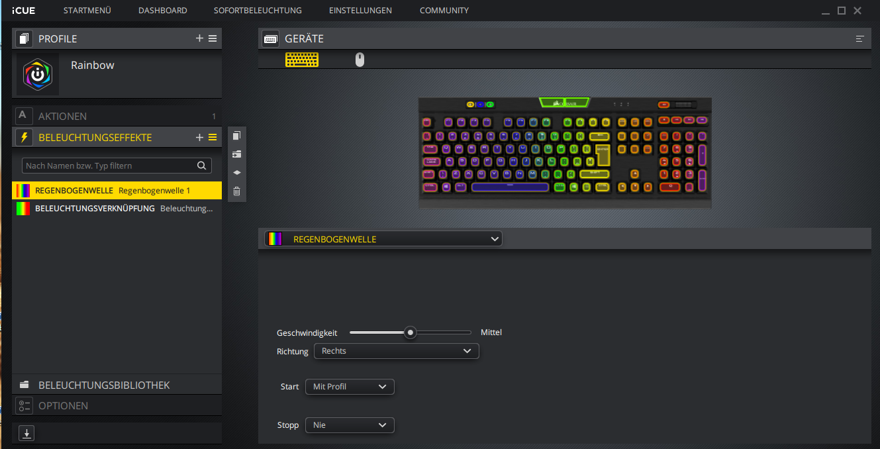Open the STARTMENÜ menu
880x449 pixels.
click(x=87, y=11)
